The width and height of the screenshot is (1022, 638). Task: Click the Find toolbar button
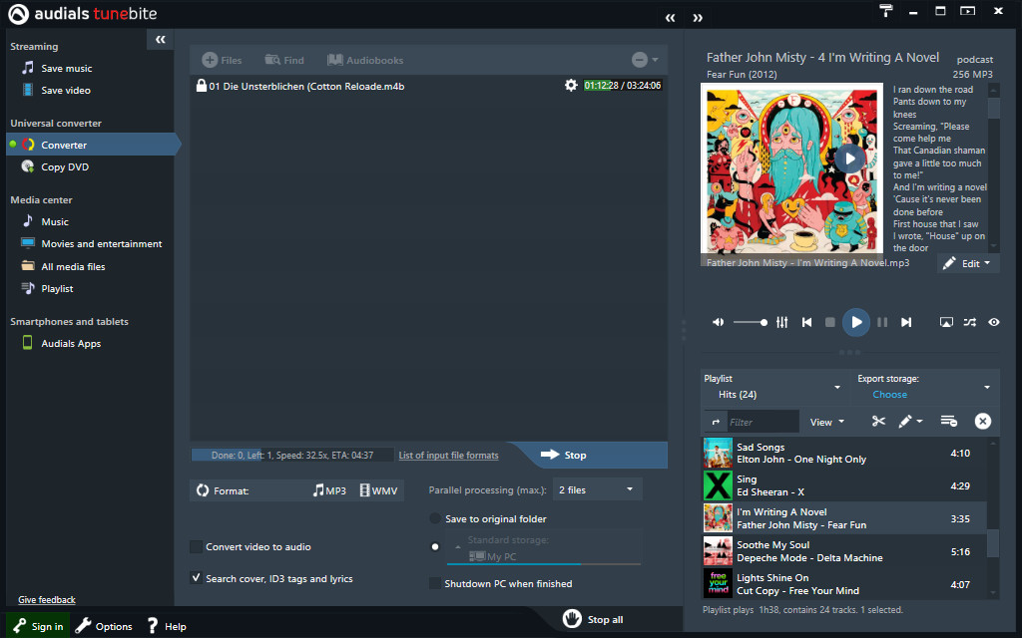pyautogui.click(x=284, y=60)
